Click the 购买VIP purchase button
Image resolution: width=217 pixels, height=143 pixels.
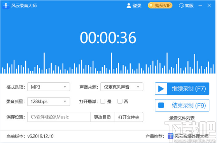[160, 5]
